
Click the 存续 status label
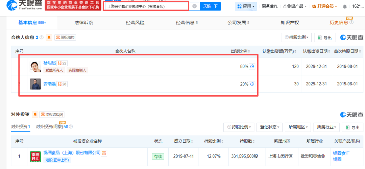click(158, 156)
